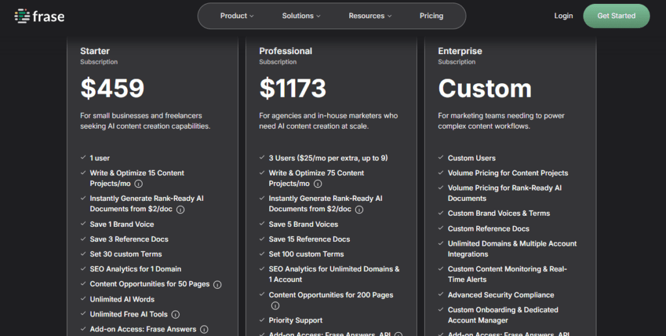The width and height of the screenshot is (666, 336).
Task: Click info icon next to Starter's $2/doc feature
Action: tap(180, 209)
